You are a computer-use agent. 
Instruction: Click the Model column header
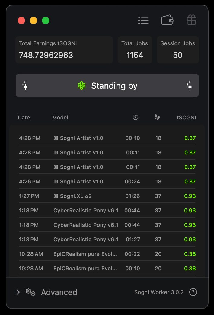(60, 118)
